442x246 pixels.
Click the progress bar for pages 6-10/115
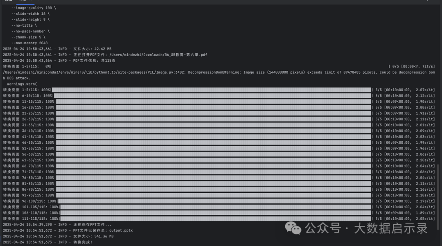(x=212, y=96)
